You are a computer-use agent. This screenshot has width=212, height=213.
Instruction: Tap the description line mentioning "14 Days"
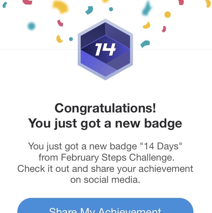coord(105,146)
